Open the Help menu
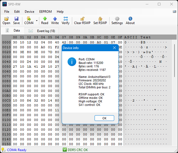The height and width of the screenshot is (153, 178). tap(60, 12)
